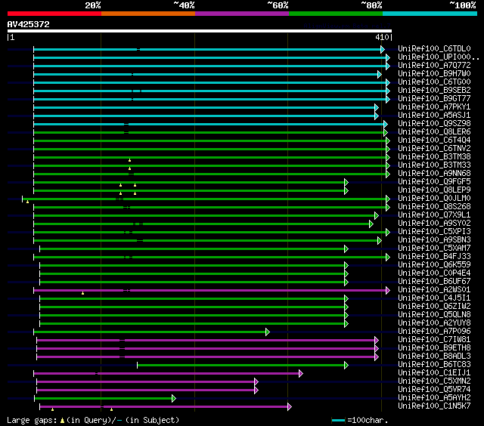Click the purple UniRef100_A2WS01 alignment bar
Viewport: 484px width, 426px height.
(209, 290)
